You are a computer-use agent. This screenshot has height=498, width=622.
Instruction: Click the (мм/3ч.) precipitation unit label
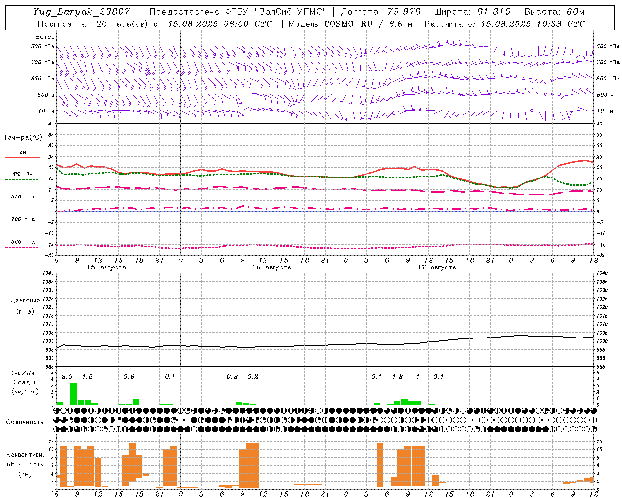pyautogui.click(x=25, y=373)
